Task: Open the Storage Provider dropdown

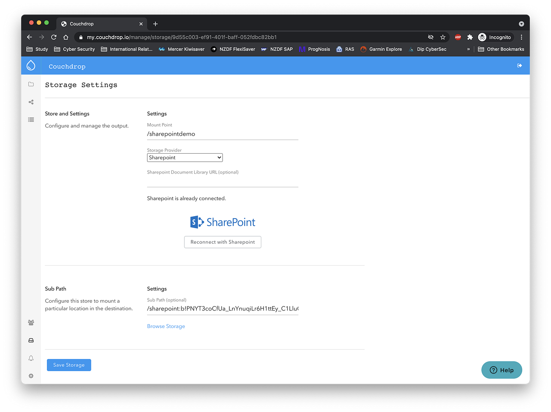Action: pyautogui.click(x=185, y=157)
